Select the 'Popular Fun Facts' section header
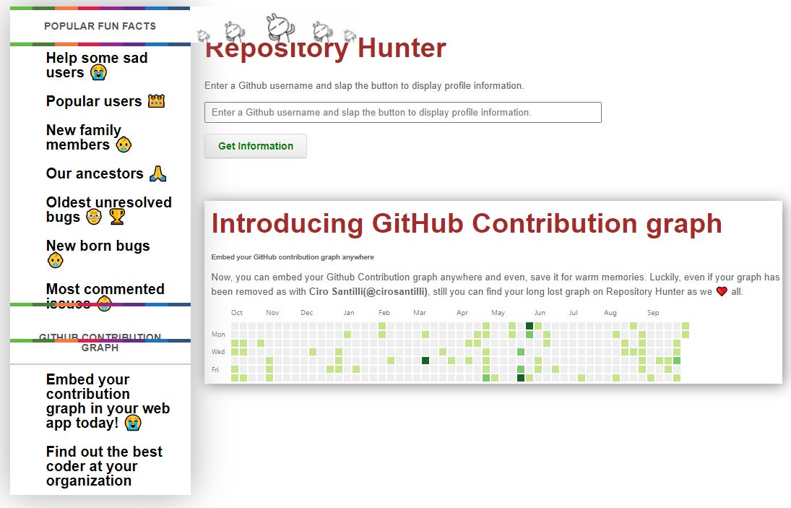This screenshot has height=508, width=791. click(x=100, y=26)
